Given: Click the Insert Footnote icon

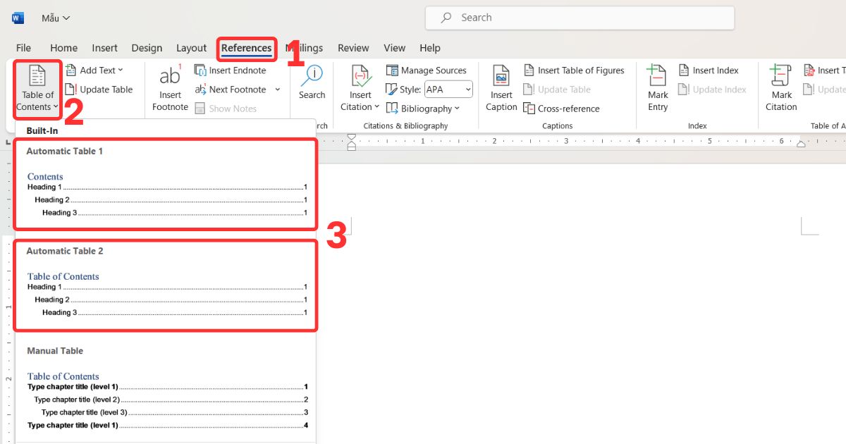Looking at the screenshot, I should point(170,77).
